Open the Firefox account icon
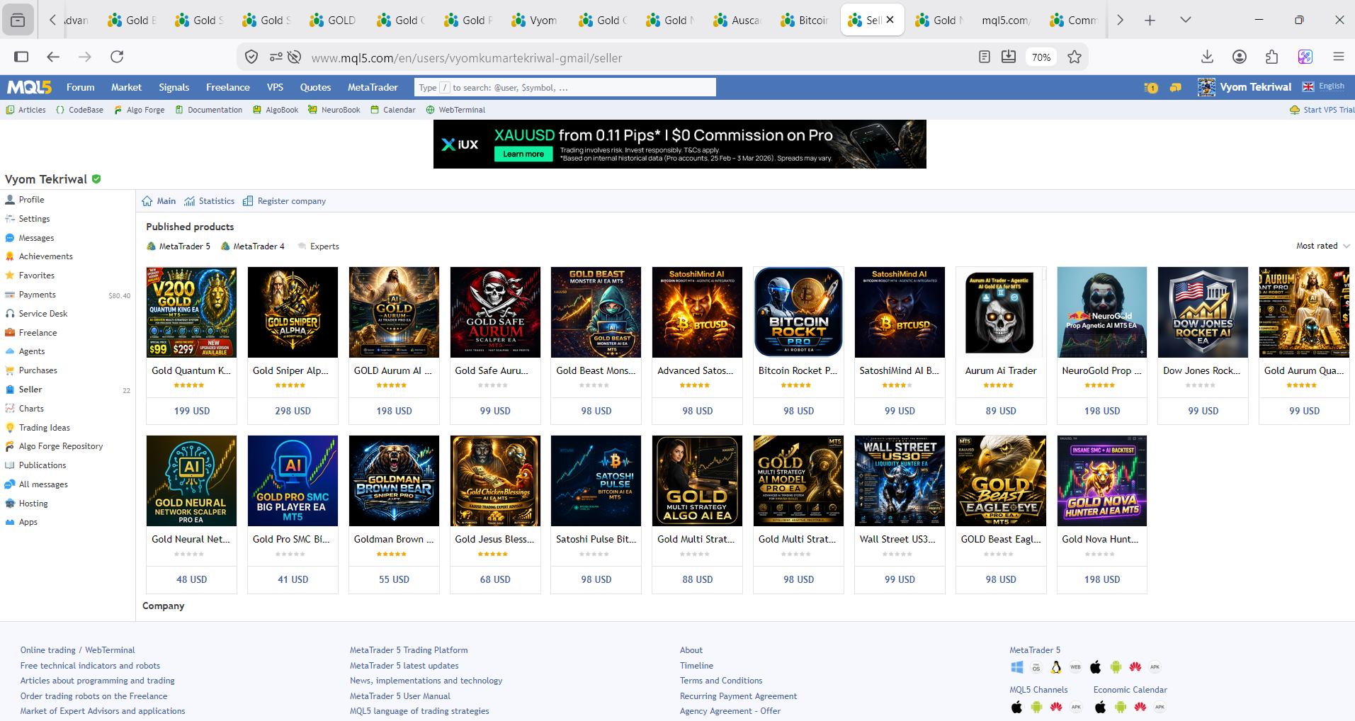The height and width of the screenshot is (721, 1355). pos(1240,57)
